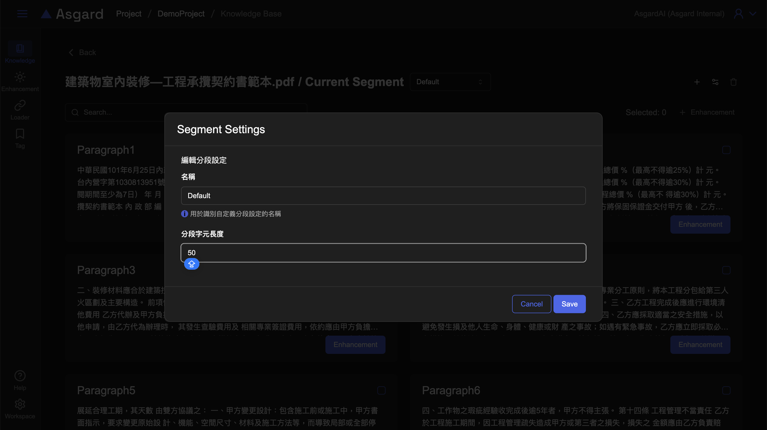Click the blue caps-lock indicator icon

191,264
